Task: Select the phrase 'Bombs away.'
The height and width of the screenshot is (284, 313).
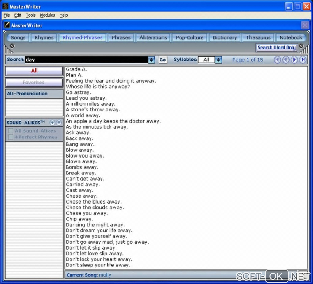Action: 82,167
